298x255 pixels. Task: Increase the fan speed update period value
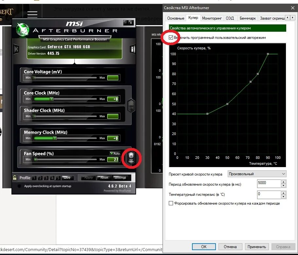click(x=283, y=182)
